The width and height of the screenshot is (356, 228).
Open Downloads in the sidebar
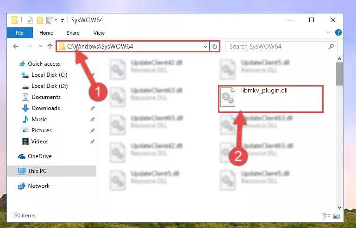(x=41, y=108)
